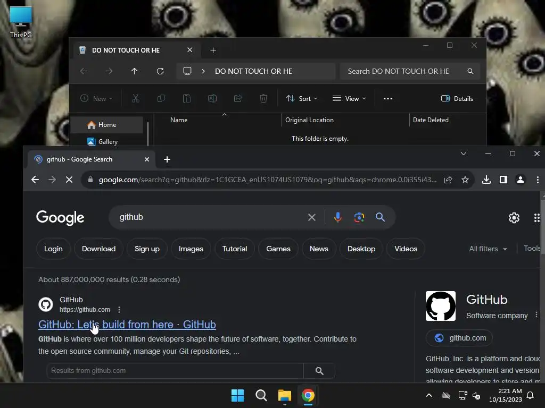Toggle the Explorer Details pane
545x408 pixels.
pos(457,98)
